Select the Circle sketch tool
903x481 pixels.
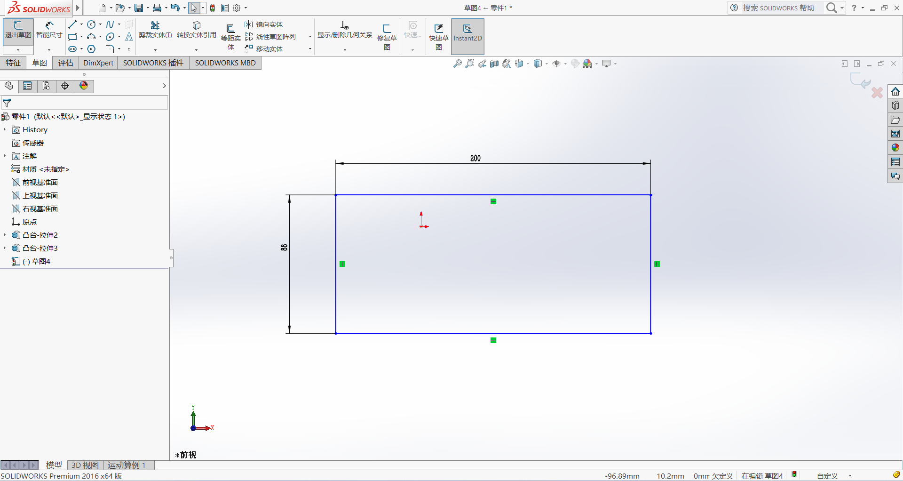[91, 24]
